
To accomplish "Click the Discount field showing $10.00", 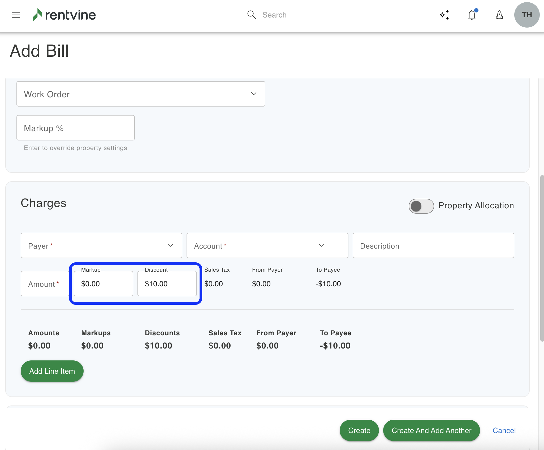I will coord(167,284).
